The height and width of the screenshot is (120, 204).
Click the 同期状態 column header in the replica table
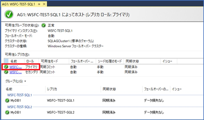click(132, 61)
